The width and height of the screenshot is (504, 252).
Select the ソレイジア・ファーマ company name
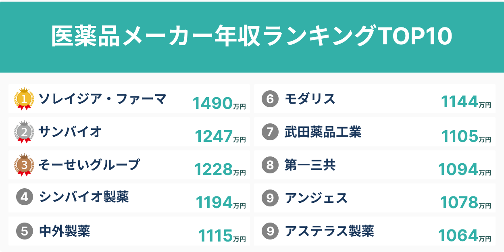pos(102,99)
